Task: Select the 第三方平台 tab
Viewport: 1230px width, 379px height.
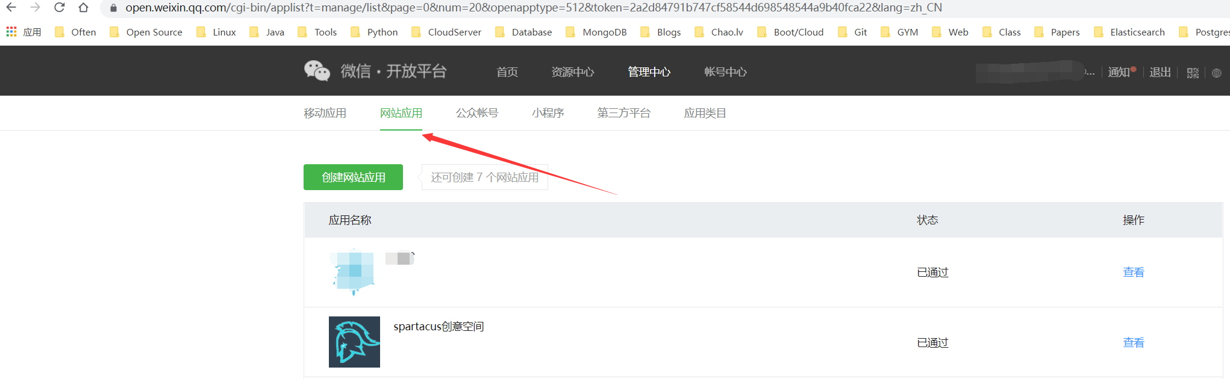Action: (x=623, y=113)
